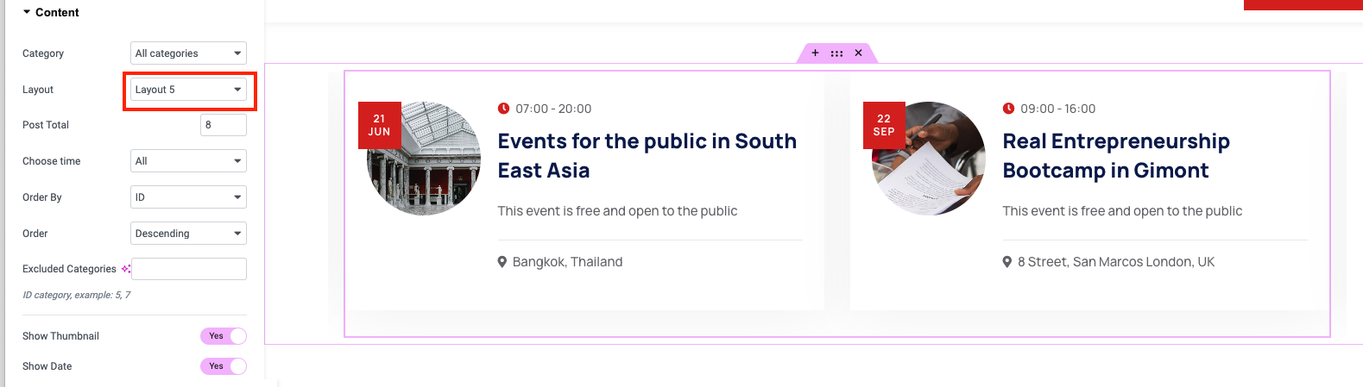This screenshot has width=1363, height=387.
Task: Click the delete section X icon
Action: tap(858, 53)
